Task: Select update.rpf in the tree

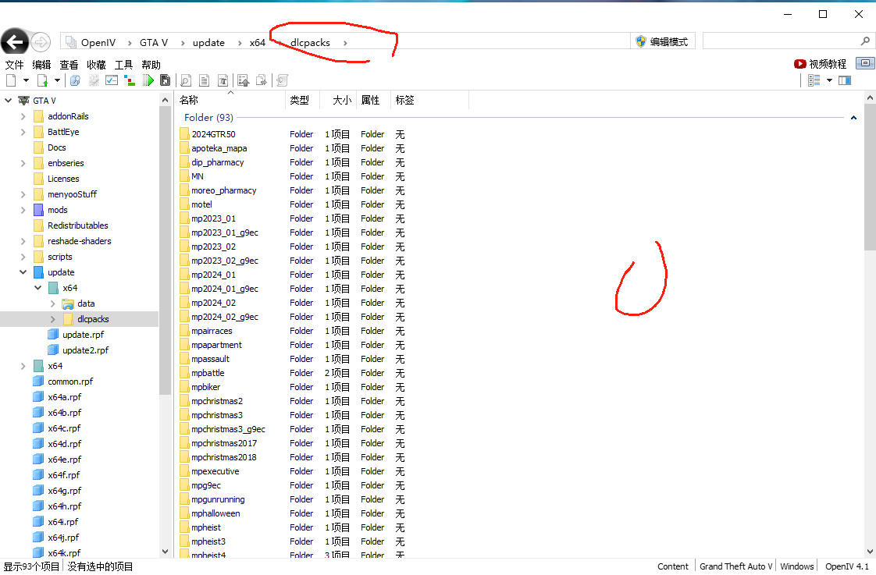Action: [x=84, y=335]
